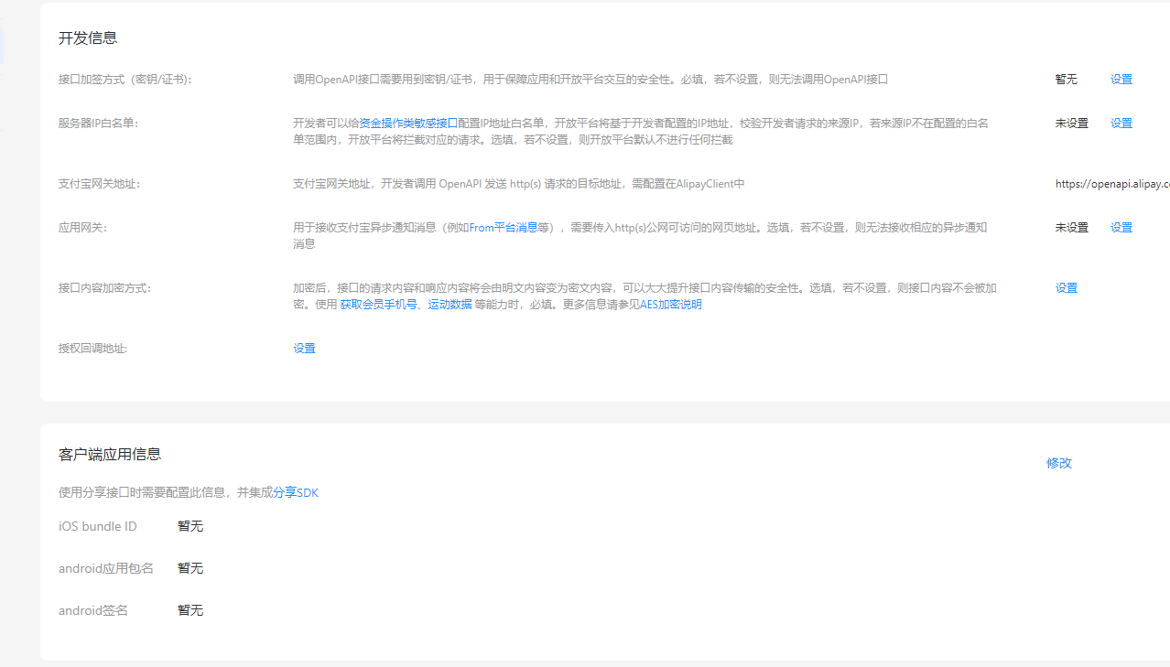Open the 运动数据 link

tap(450, 305)
